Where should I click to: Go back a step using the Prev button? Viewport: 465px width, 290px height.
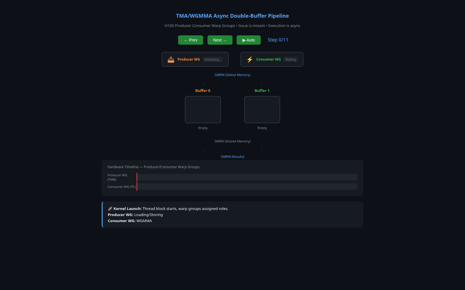coord(190,40)
